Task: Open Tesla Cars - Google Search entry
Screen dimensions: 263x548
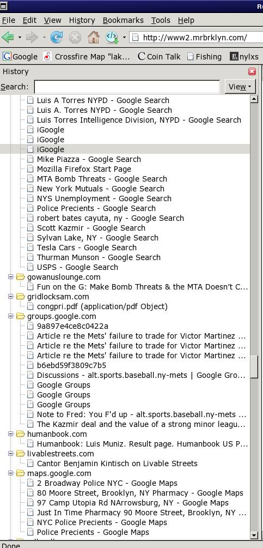Action: (87, 248)
